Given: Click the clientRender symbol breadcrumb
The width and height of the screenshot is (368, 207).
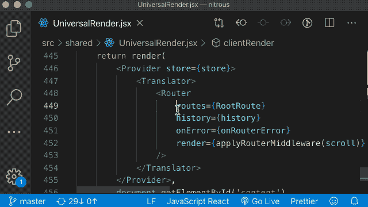Looking at the screenshot, I should click(249, 43).
